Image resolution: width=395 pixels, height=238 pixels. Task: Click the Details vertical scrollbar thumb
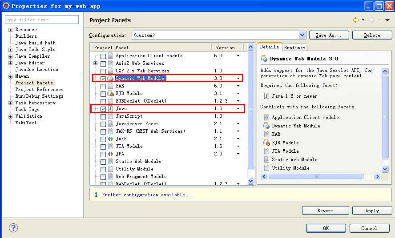pos(385,117)
